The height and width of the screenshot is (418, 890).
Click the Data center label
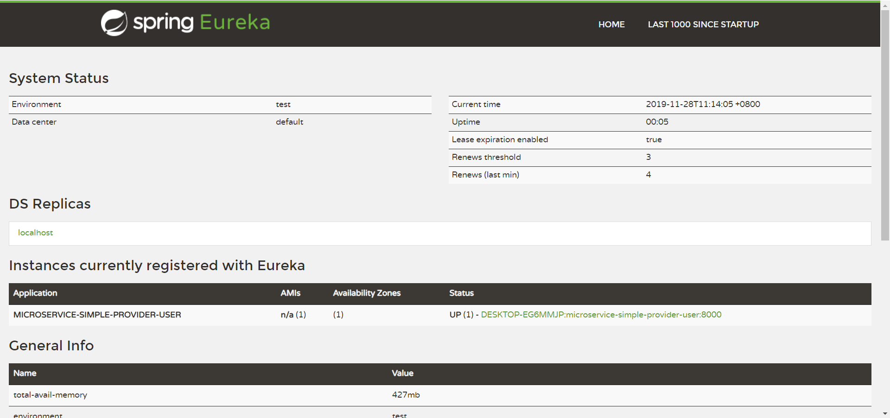(x=34, y=122)
